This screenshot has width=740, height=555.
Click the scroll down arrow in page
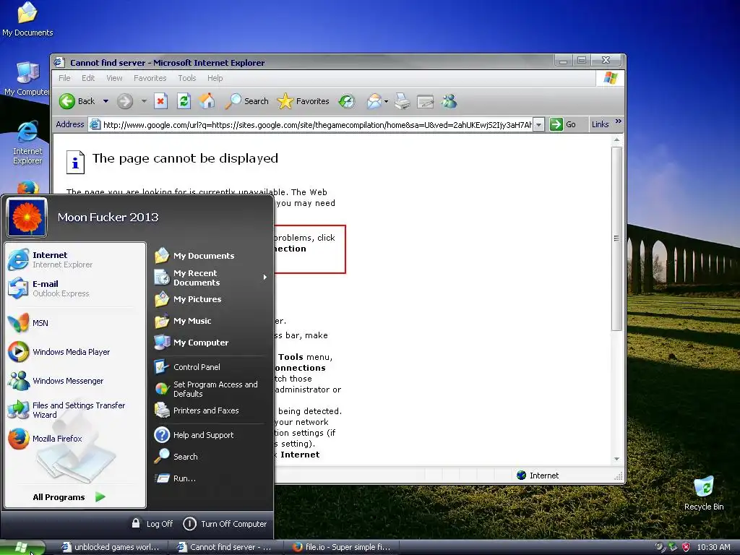coord(616,459)
